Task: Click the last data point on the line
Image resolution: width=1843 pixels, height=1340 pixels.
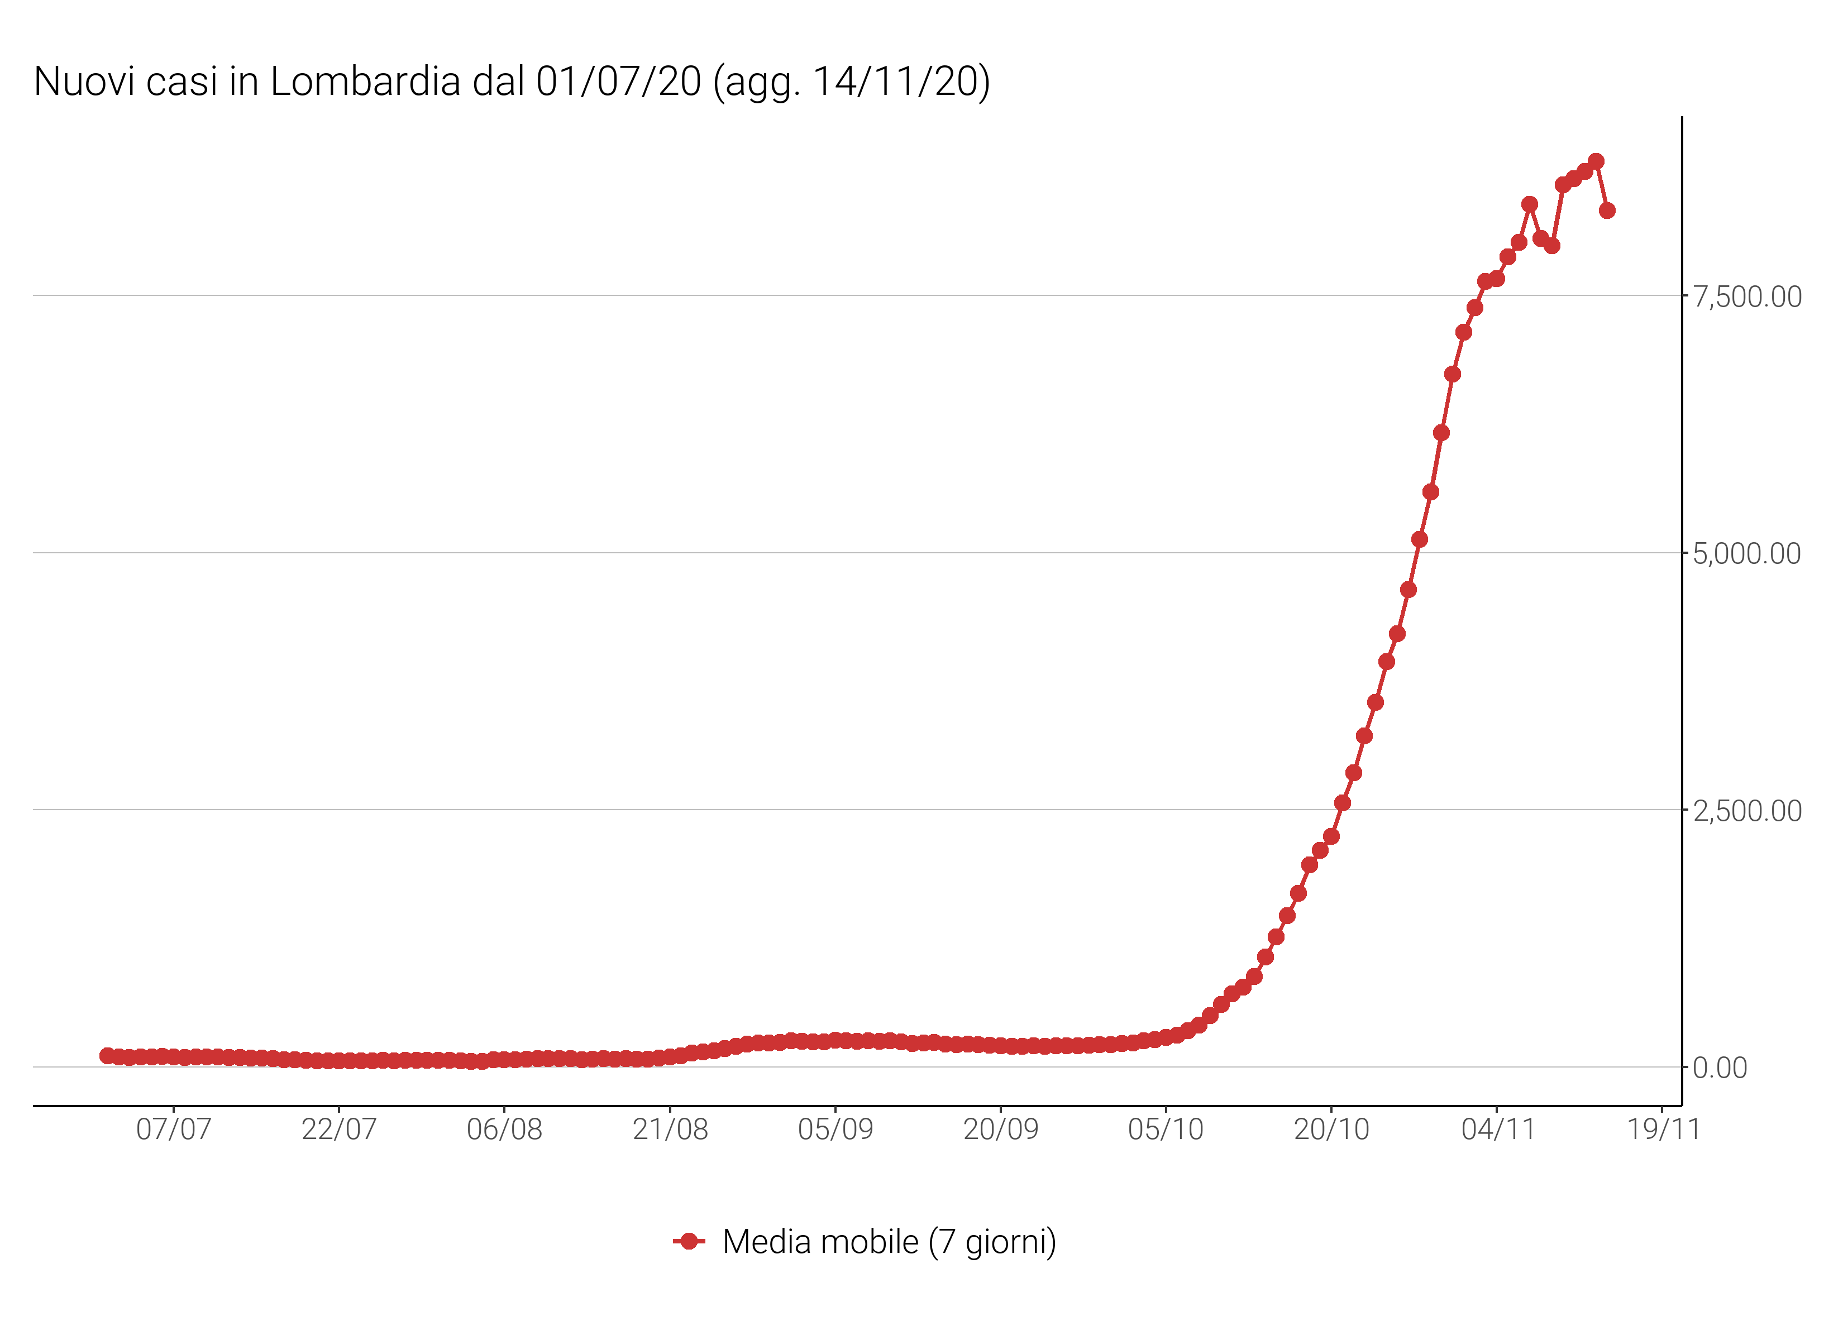Action: pyautogui.click(x=1607, y=210)
